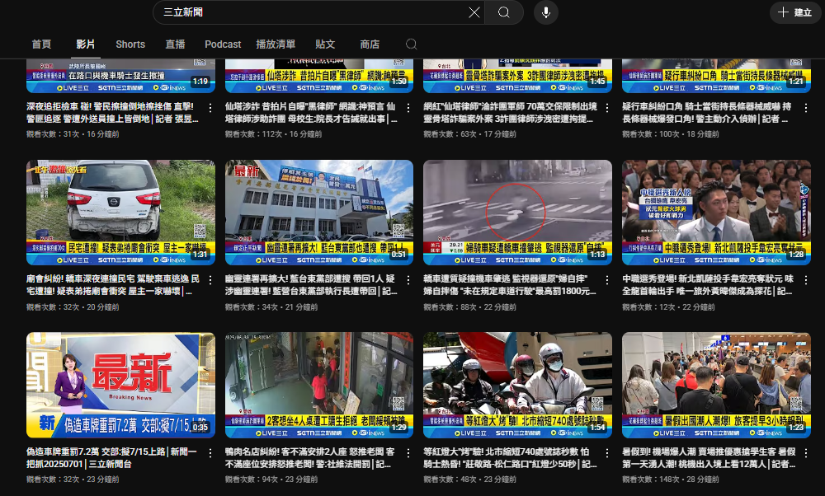Click into the 三立新聞 search field
The height and width of the screenshot is (496, 825).
point(309,12)
